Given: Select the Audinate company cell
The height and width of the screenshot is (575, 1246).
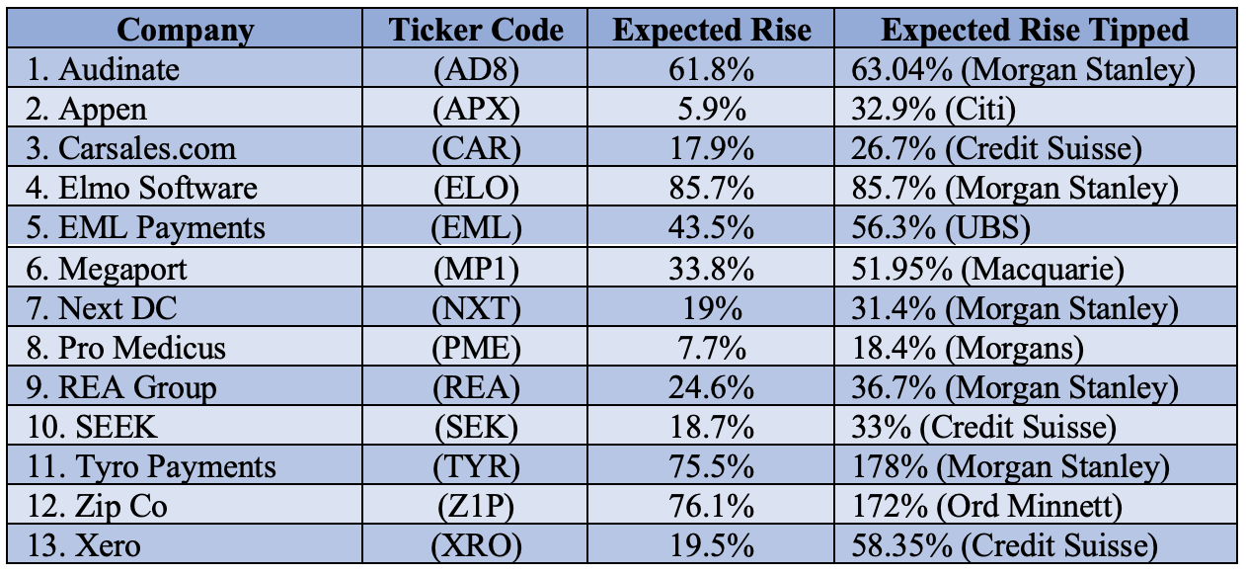Looking at the screenshot, I should click(119, 69).
